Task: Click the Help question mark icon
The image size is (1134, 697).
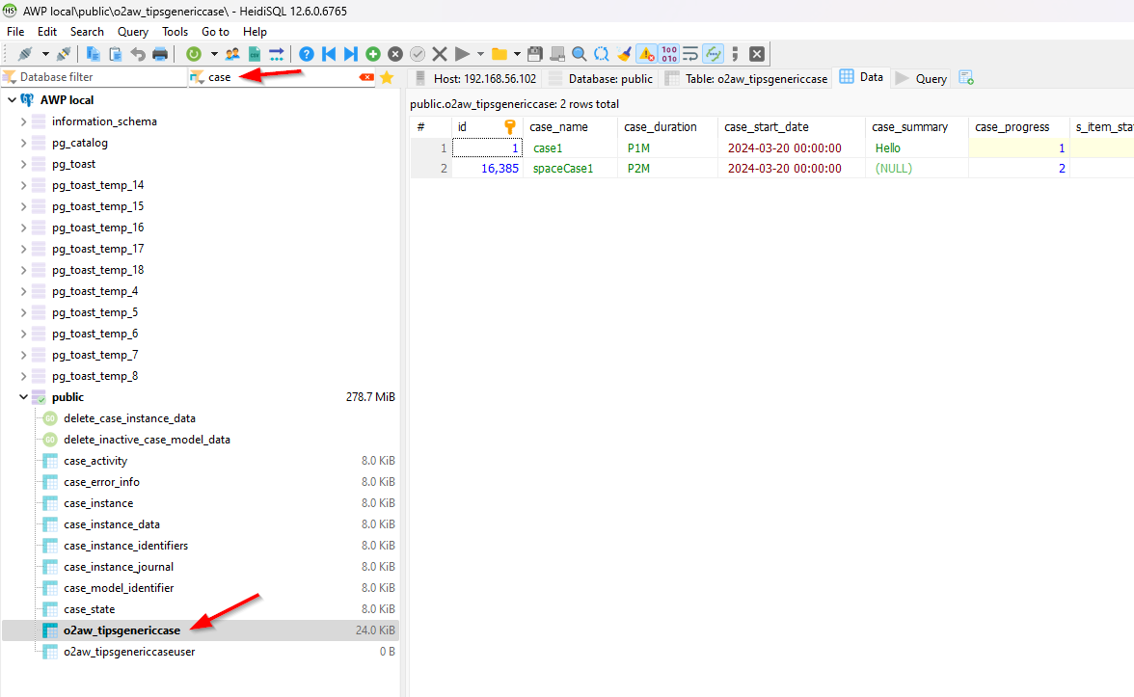Action: 307,54
